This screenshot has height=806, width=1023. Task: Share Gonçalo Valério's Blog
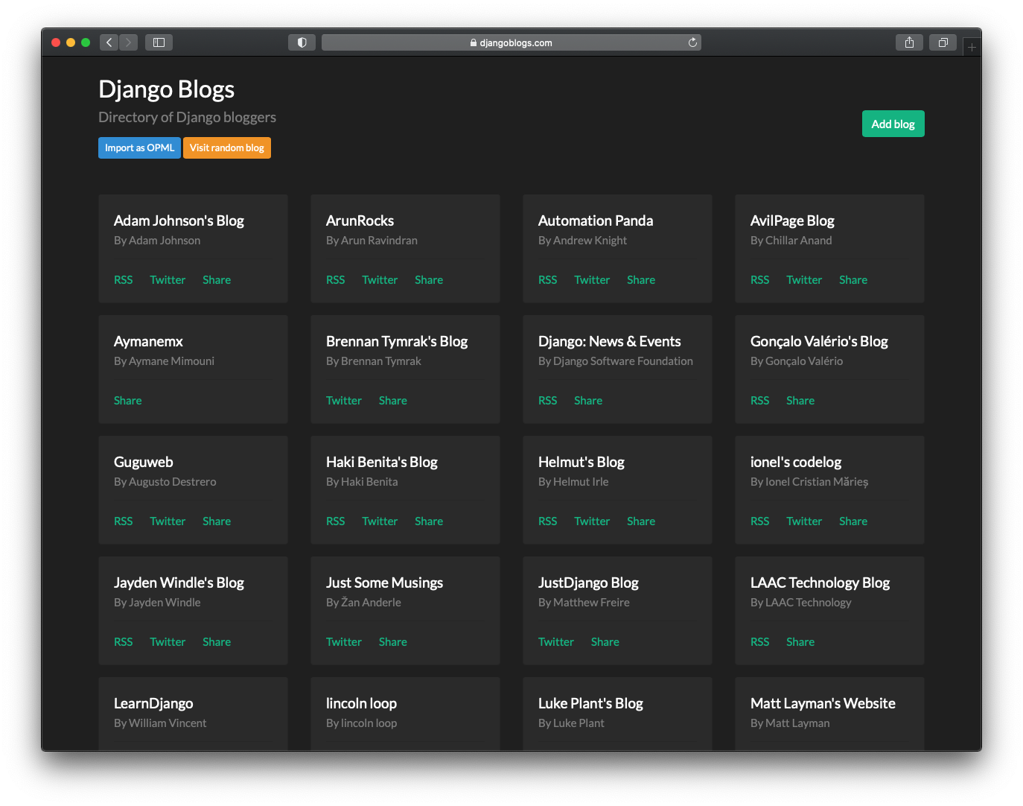(x=800, y=401)
